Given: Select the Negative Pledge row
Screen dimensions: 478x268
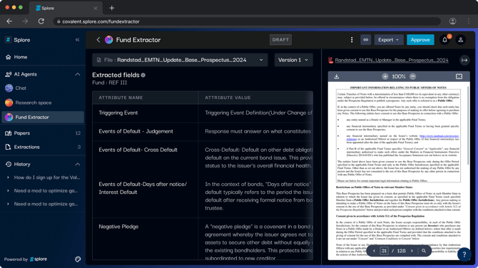Looking at the screenshot, I should 203,239.
